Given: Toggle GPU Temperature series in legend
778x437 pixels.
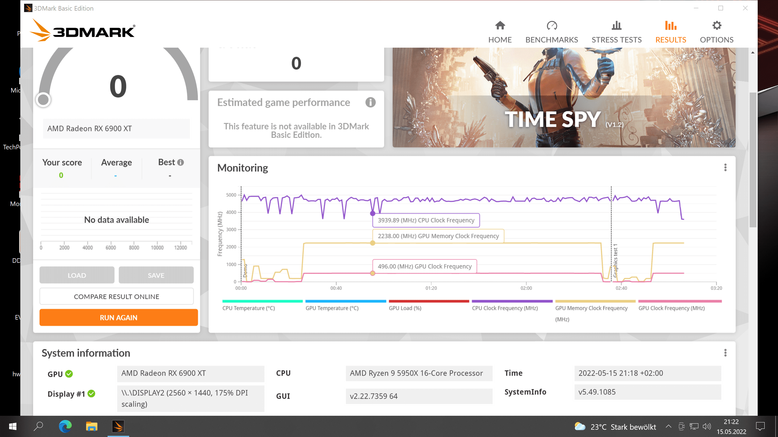Looking at the screenshot, I should tap(346, 306).
